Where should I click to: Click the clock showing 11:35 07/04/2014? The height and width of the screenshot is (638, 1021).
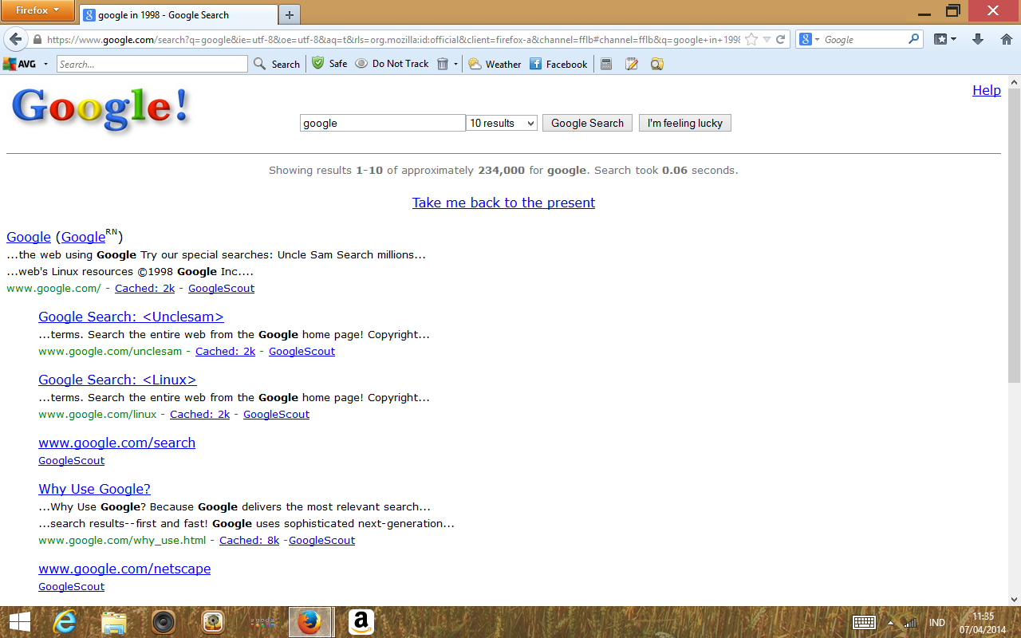tap(984, 622)
